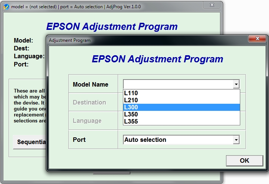
Task: Click the greyed Destination label
Action: [89, 103]
